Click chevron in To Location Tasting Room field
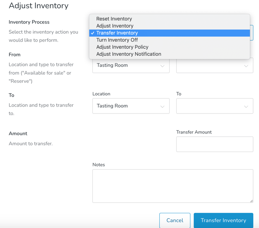 (162, 106)
